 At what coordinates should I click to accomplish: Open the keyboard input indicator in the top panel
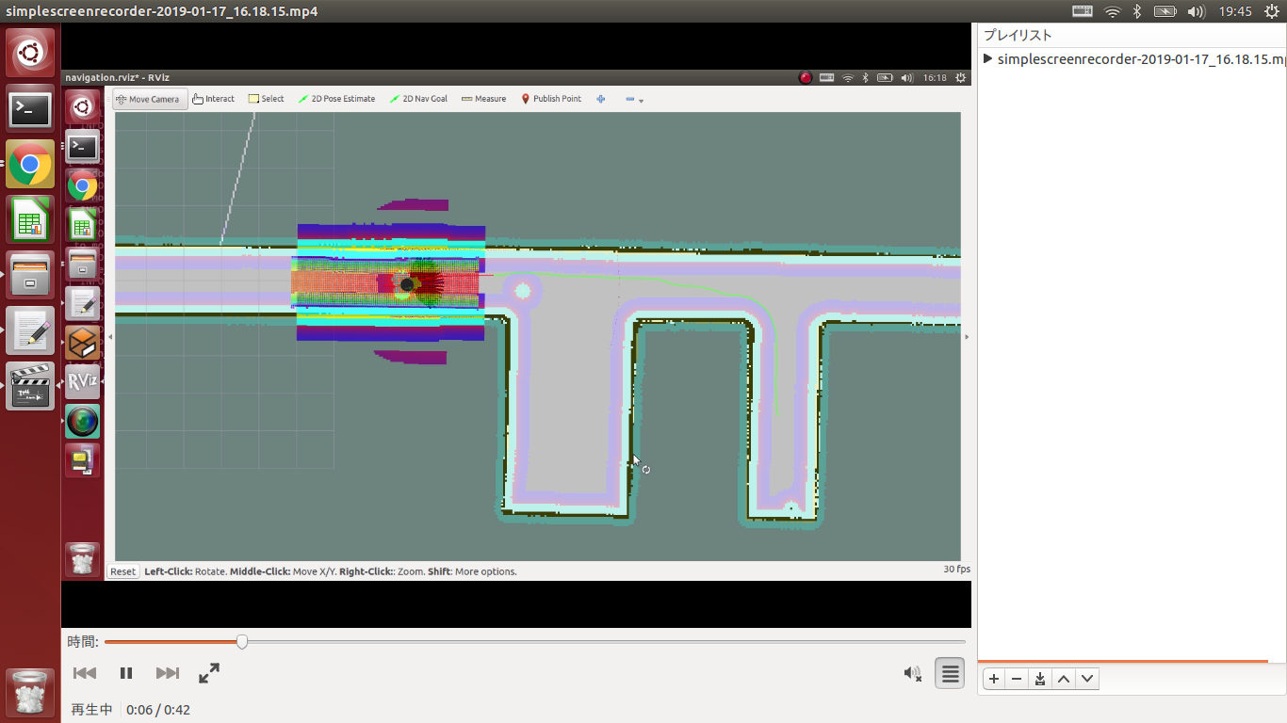pyautogui.click(x=1083, y=11)
